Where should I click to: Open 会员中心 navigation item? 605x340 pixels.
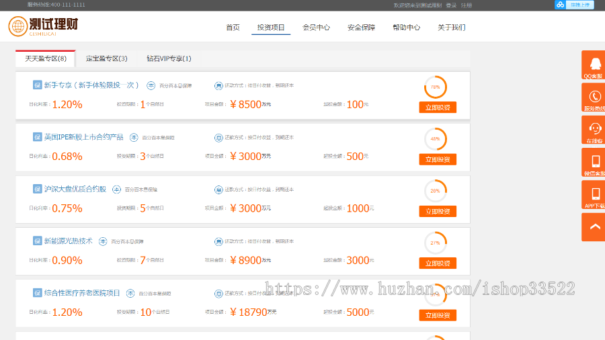pyautogui.click(x=316, y=28)
